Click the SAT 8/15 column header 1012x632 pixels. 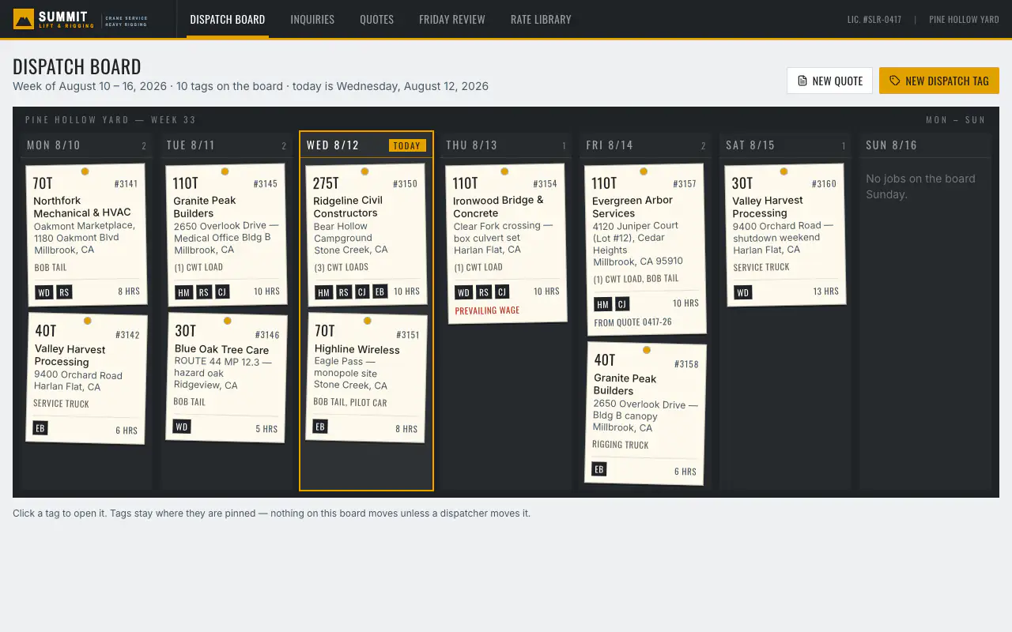point(786,145)
